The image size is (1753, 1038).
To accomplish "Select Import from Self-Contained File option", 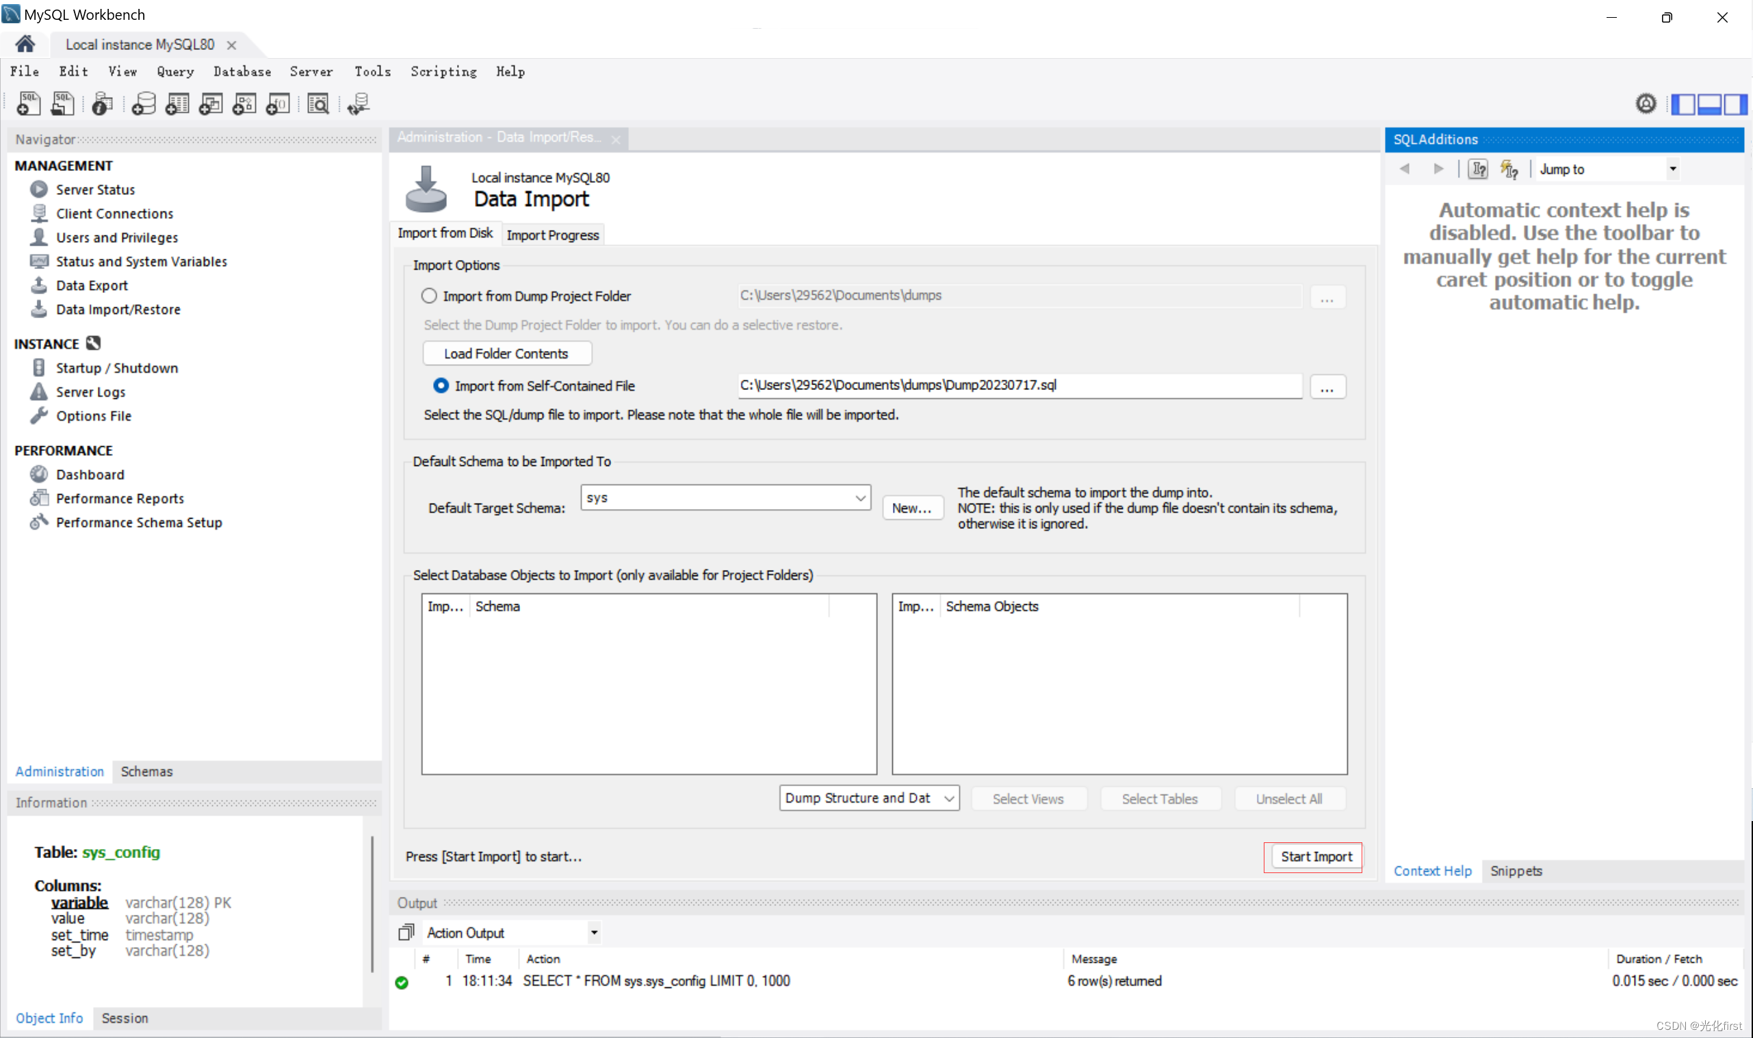I will (x=441, y=385).
